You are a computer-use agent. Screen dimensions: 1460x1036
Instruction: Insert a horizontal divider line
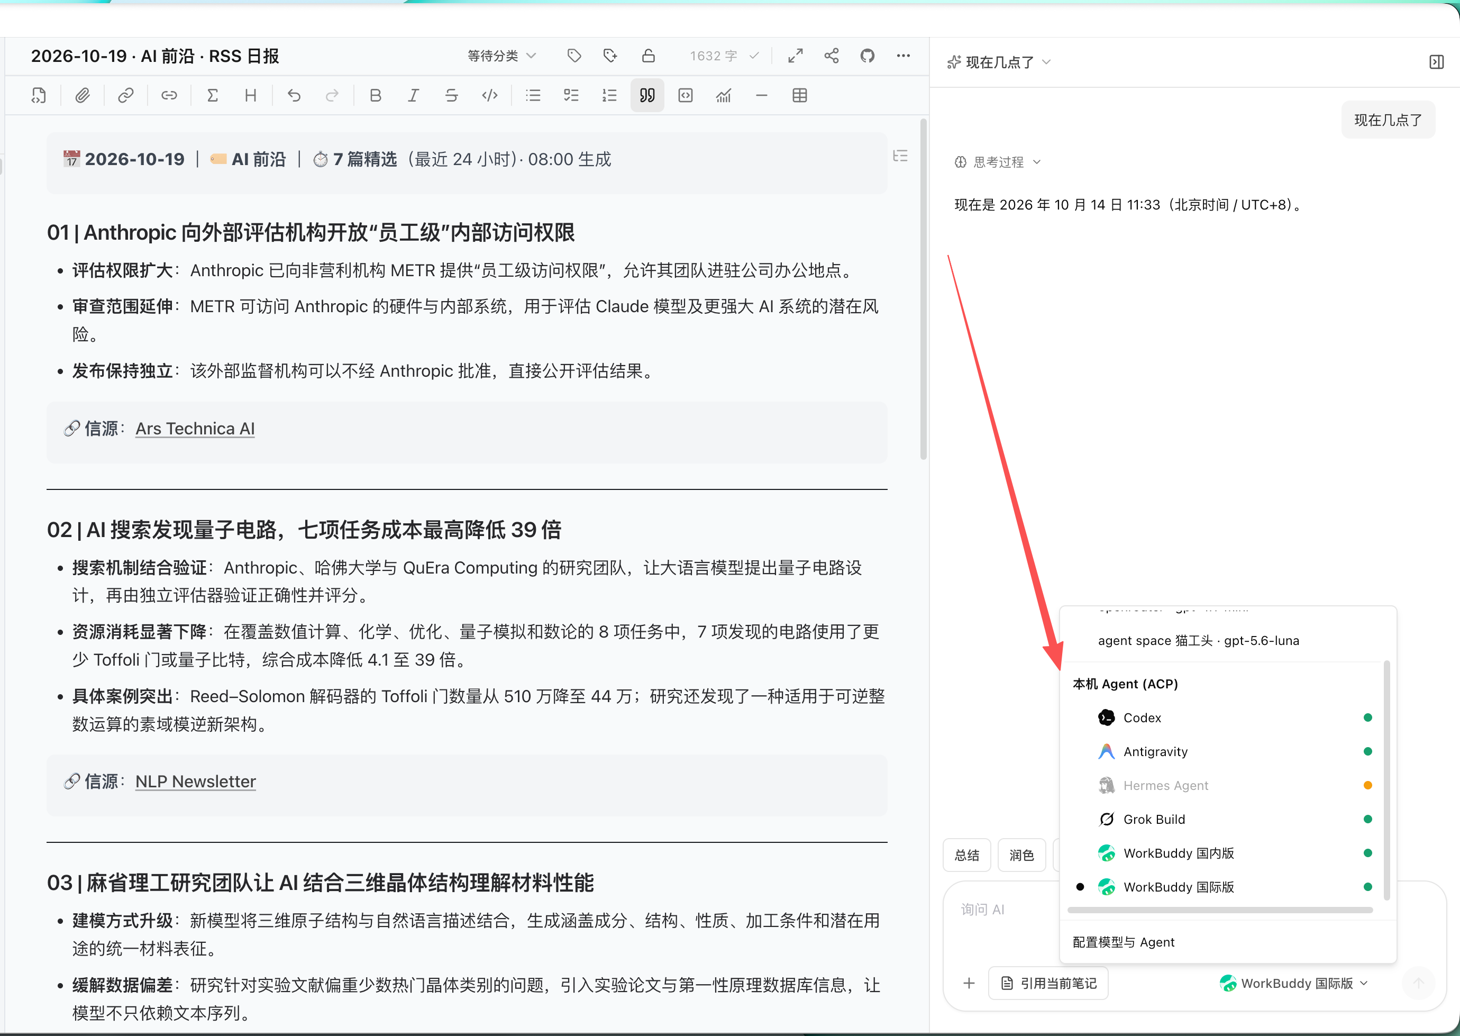[762, 96]
